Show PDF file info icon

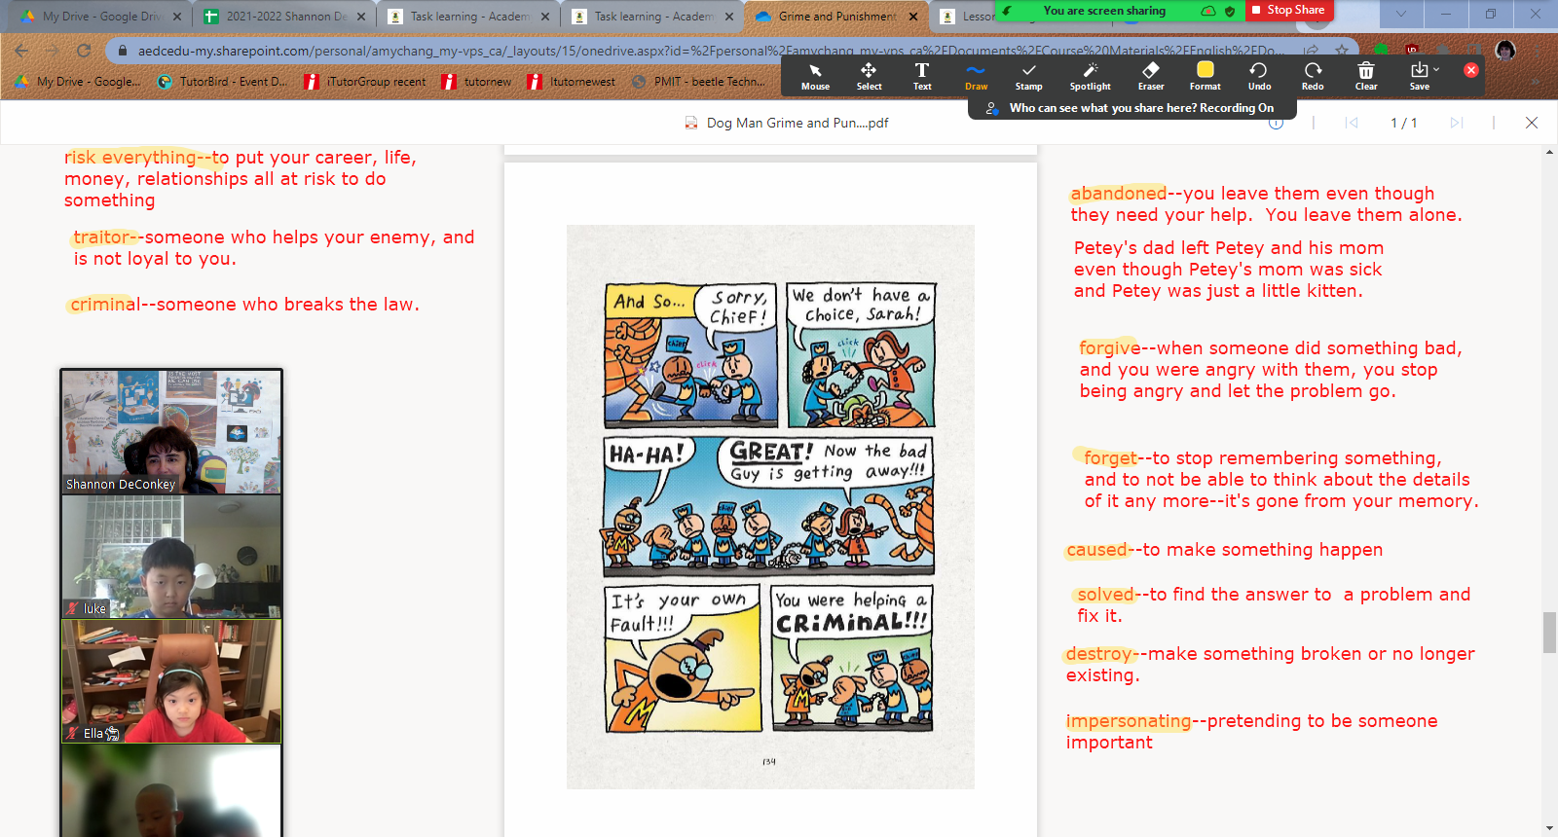(x=1276, y=123)
